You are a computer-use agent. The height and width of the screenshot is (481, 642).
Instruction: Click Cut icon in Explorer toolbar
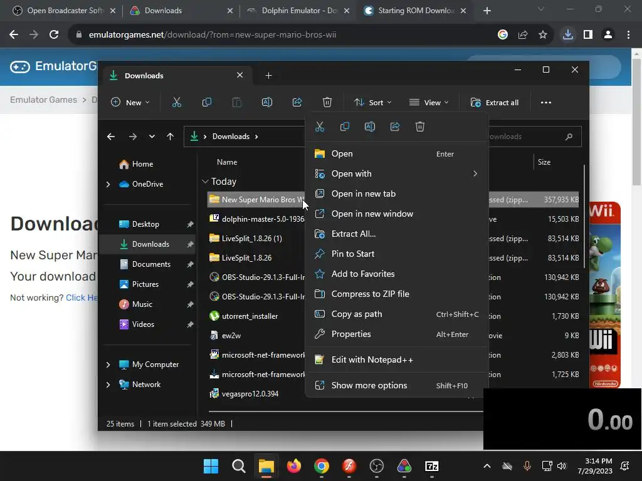[176, 102]
